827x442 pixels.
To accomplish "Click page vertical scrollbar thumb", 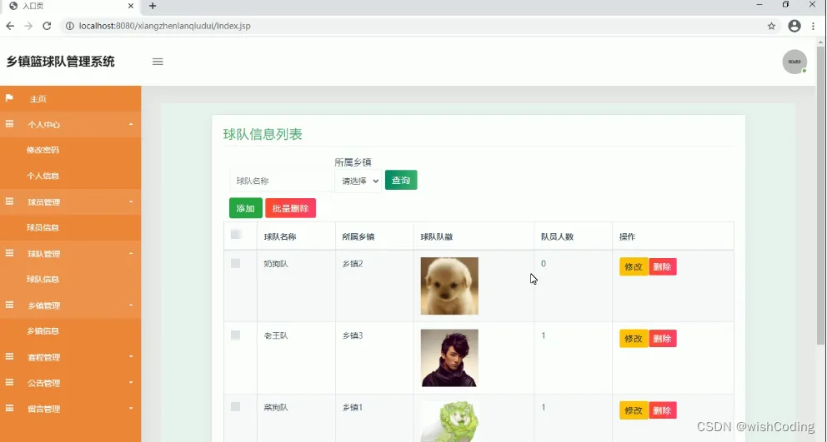I will point(820,195).
